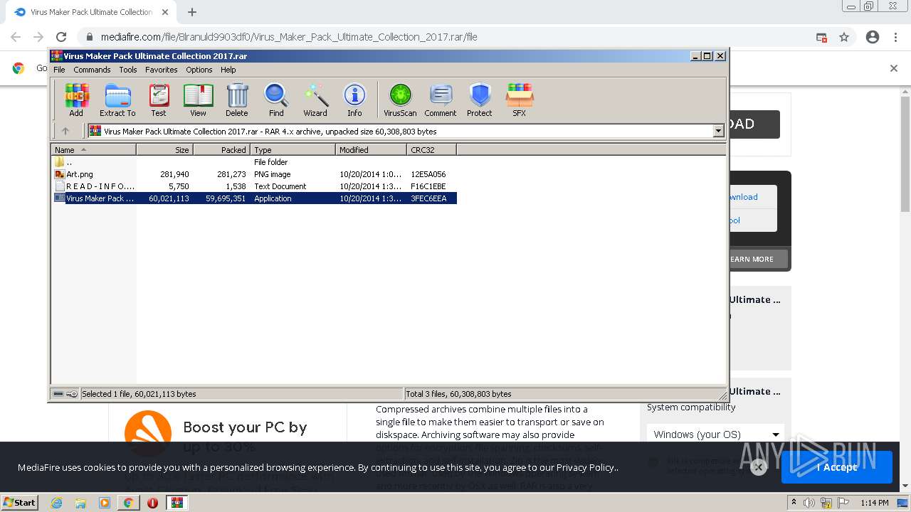The image size is (911, 512).
Task: Open the Favorites menu
Action: [162, 70]
